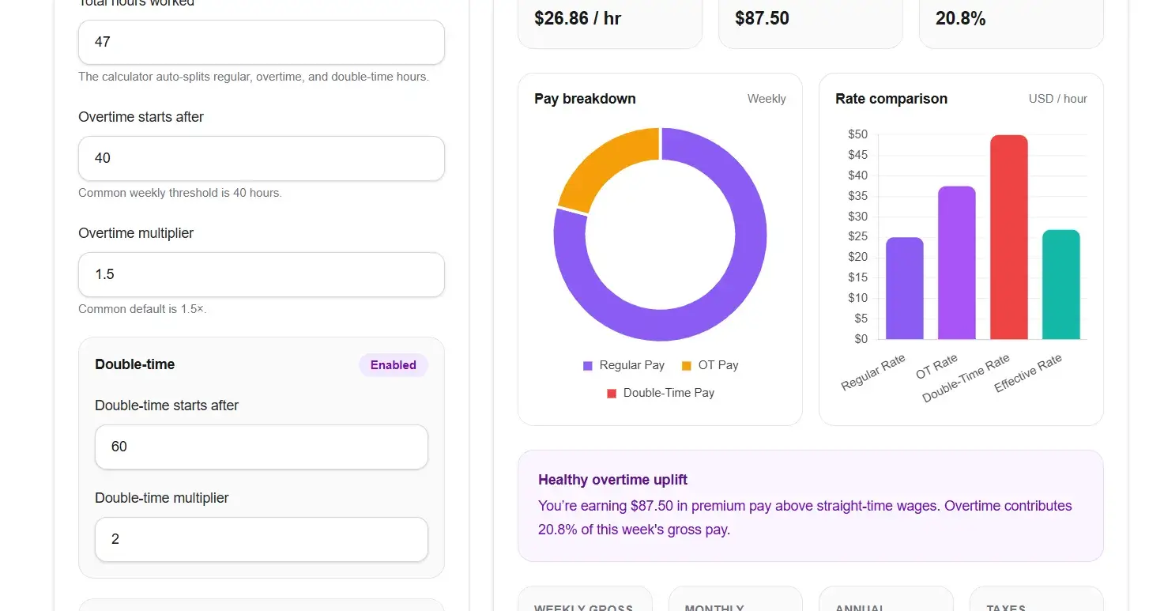
Task: Click the OT Rate bar
Action: point(956,263)
